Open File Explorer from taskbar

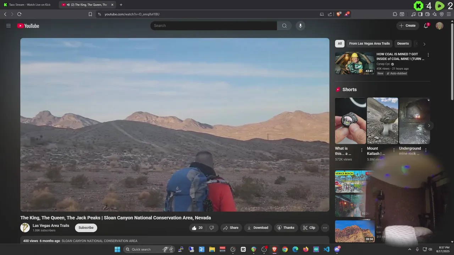pyautogui.click(x=212, y=249)
